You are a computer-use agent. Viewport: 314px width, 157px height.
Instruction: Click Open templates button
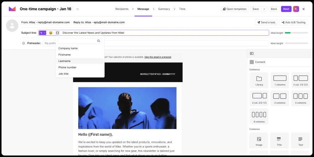[x=234, y=9]
